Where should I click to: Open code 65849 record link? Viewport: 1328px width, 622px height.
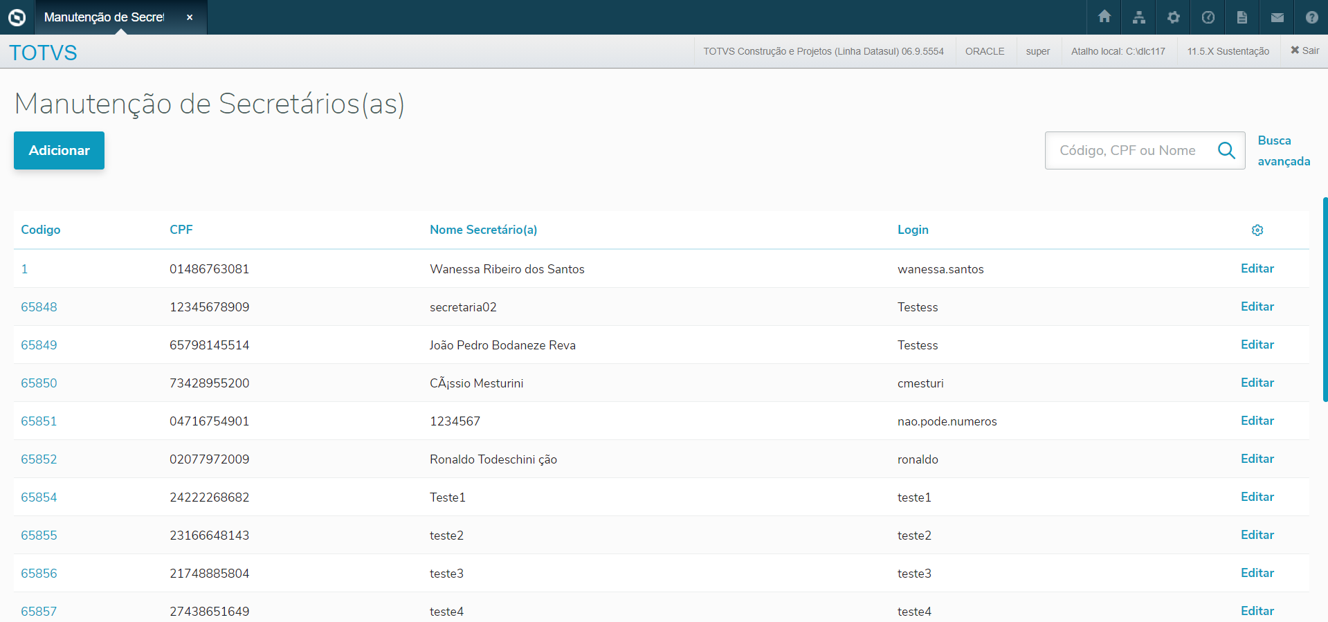tap(39, 345)
